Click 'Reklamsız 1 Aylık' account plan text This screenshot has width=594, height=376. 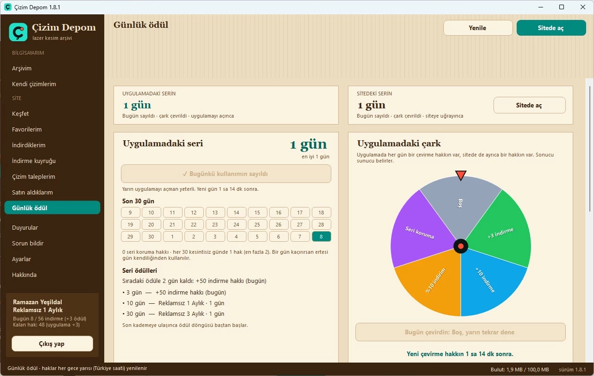tap(38, 310)
